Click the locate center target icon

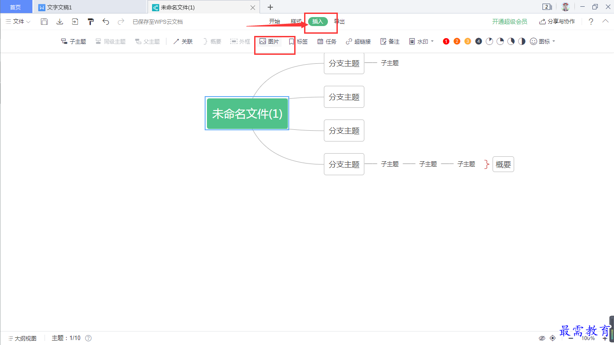pyautogui.click(x=553, y=338)
